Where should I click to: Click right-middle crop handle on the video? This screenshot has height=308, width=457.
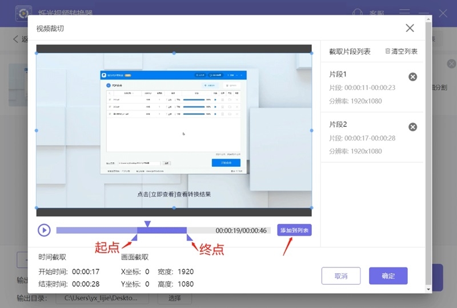click(311, 130)
